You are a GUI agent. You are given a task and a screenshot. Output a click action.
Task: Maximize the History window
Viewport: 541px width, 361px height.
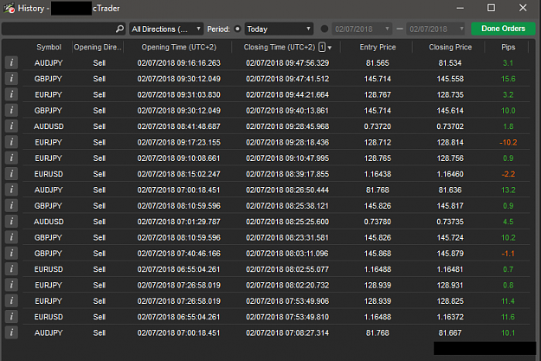tap(492, 8)
